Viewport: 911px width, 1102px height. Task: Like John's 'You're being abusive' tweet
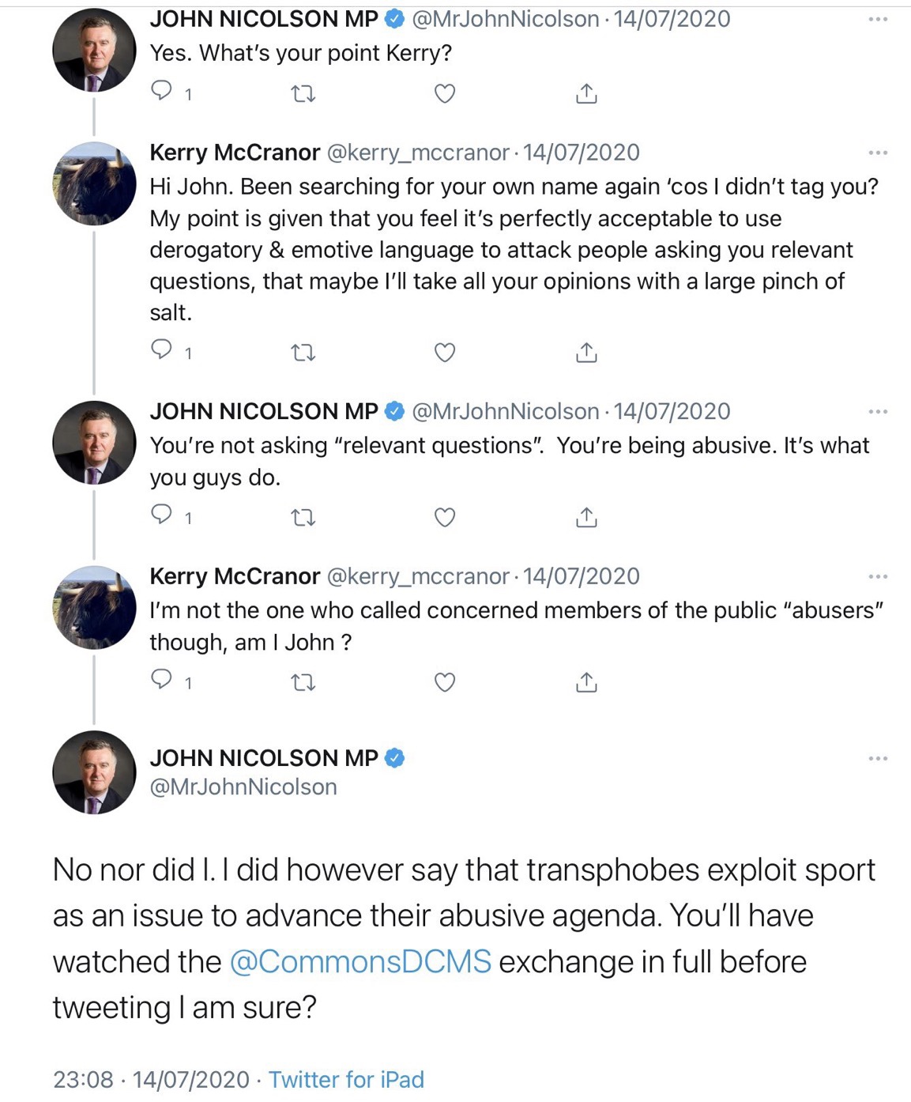(445, 517)
